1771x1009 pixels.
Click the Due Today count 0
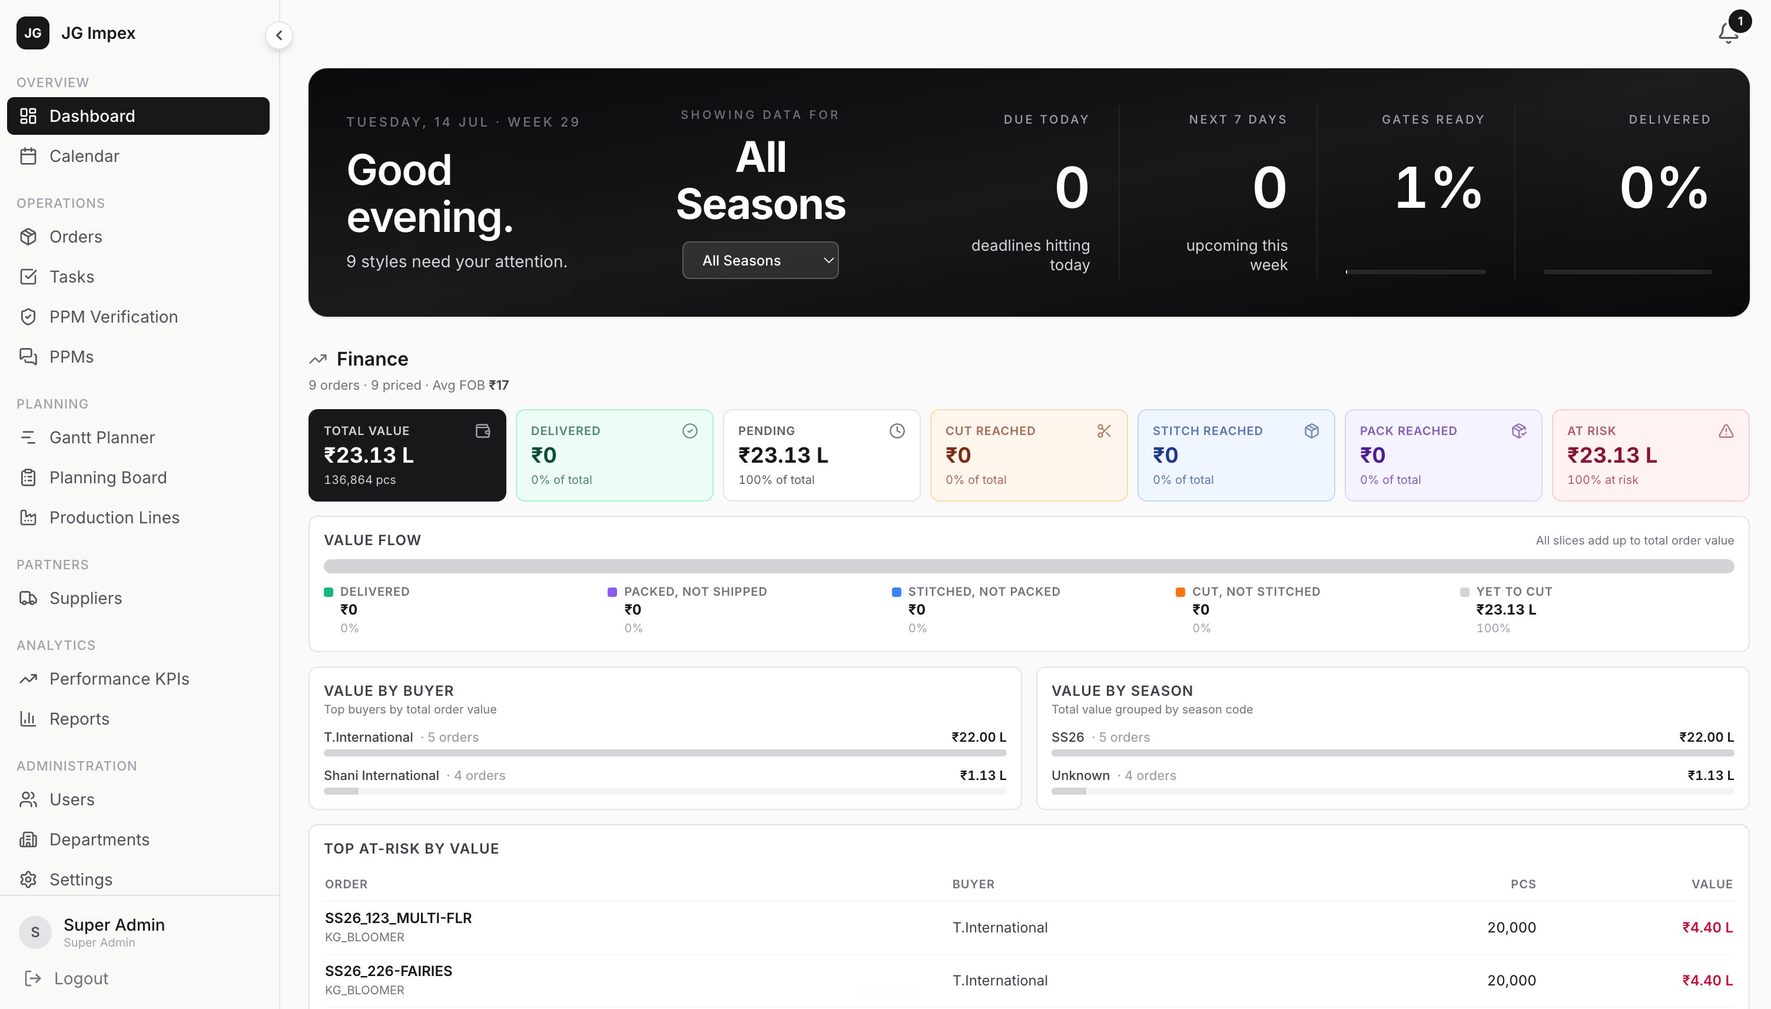[x=1071, y=187]
